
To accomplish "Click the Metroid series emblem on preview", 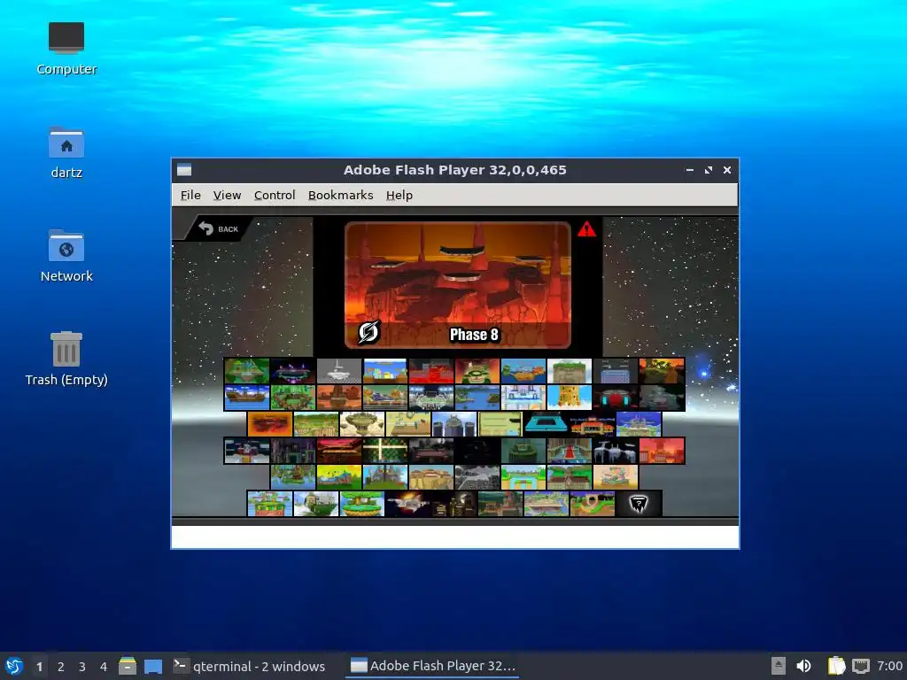I will coord(368,332).
